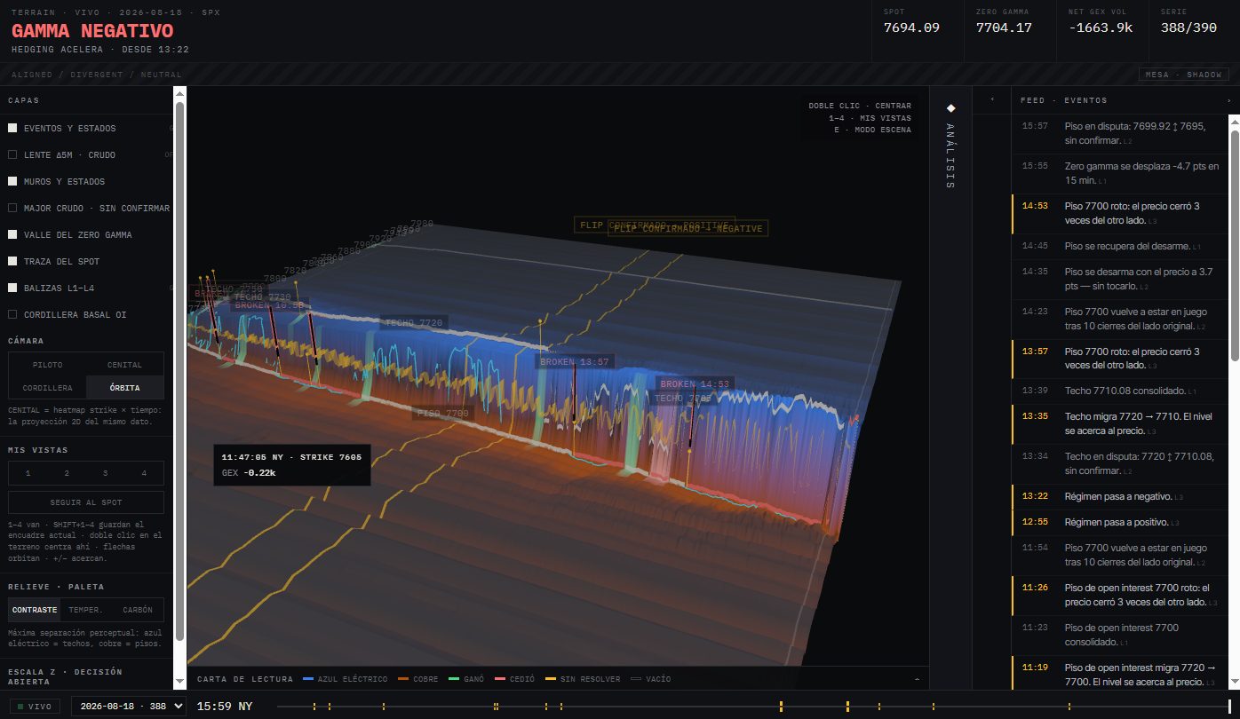Switch palette to Temper.

tap(86, 610)
